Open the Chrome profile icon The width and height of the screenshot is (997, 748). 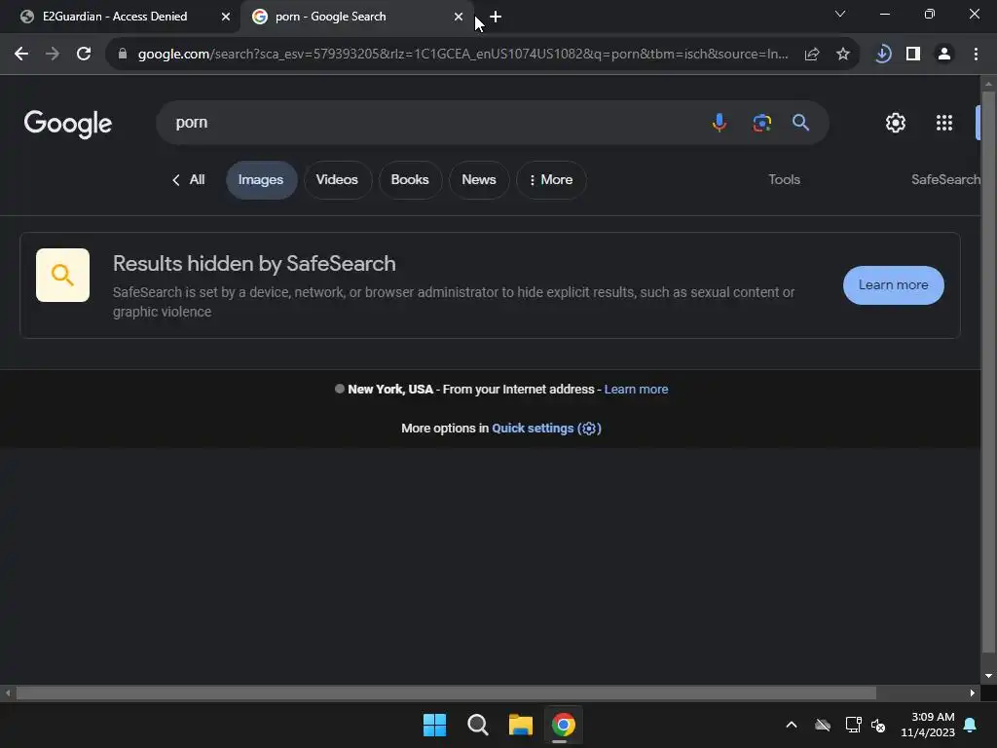click(944, 55)
